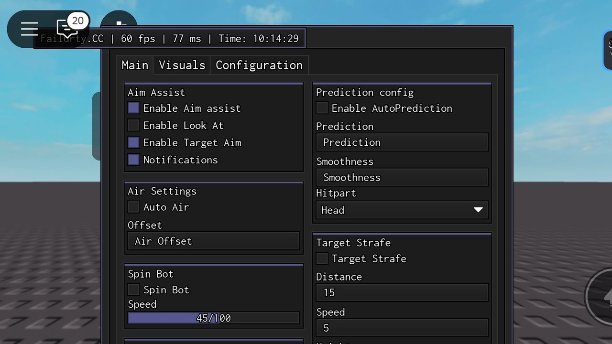Screen dimensions: 612x344
Task: Click the Air Offset input field
Action: click(214, 241)
